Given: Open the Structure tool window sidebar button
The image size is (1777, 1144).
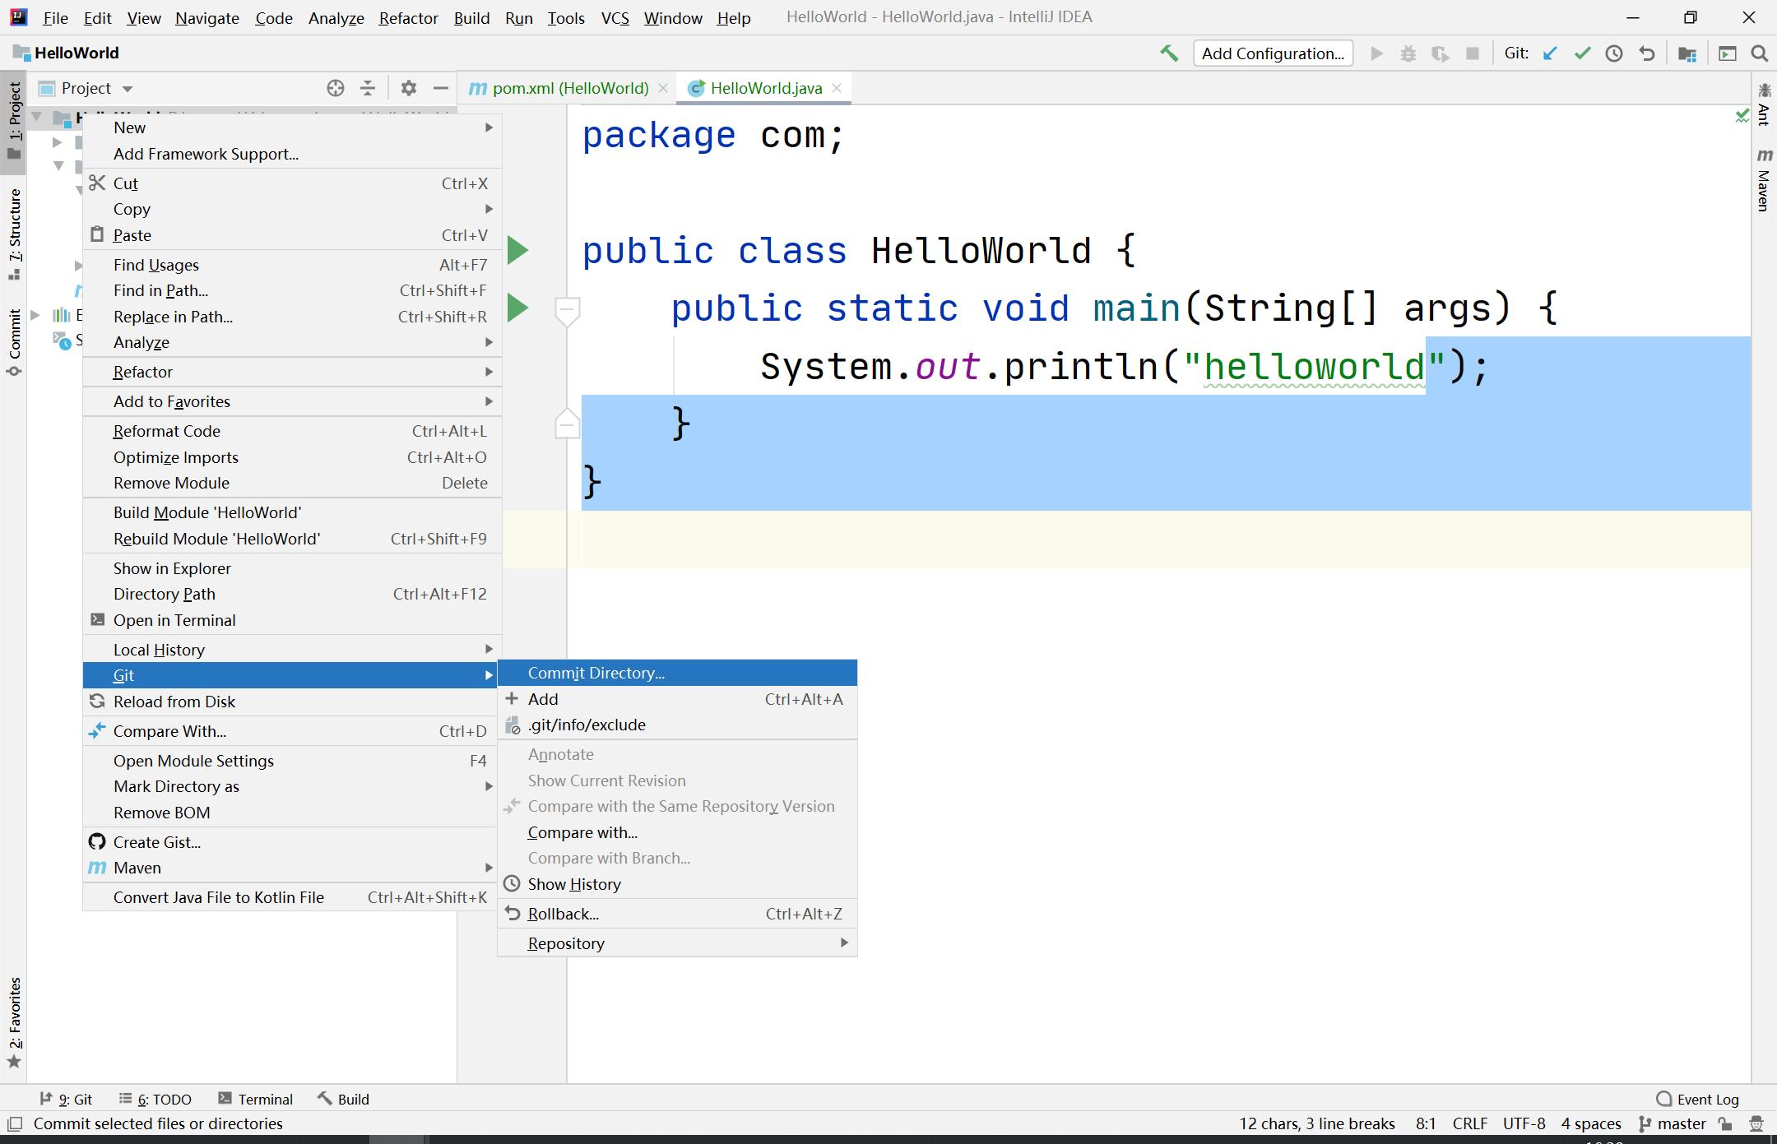Looking at the screenshot, I should click(x=14, y=234).
